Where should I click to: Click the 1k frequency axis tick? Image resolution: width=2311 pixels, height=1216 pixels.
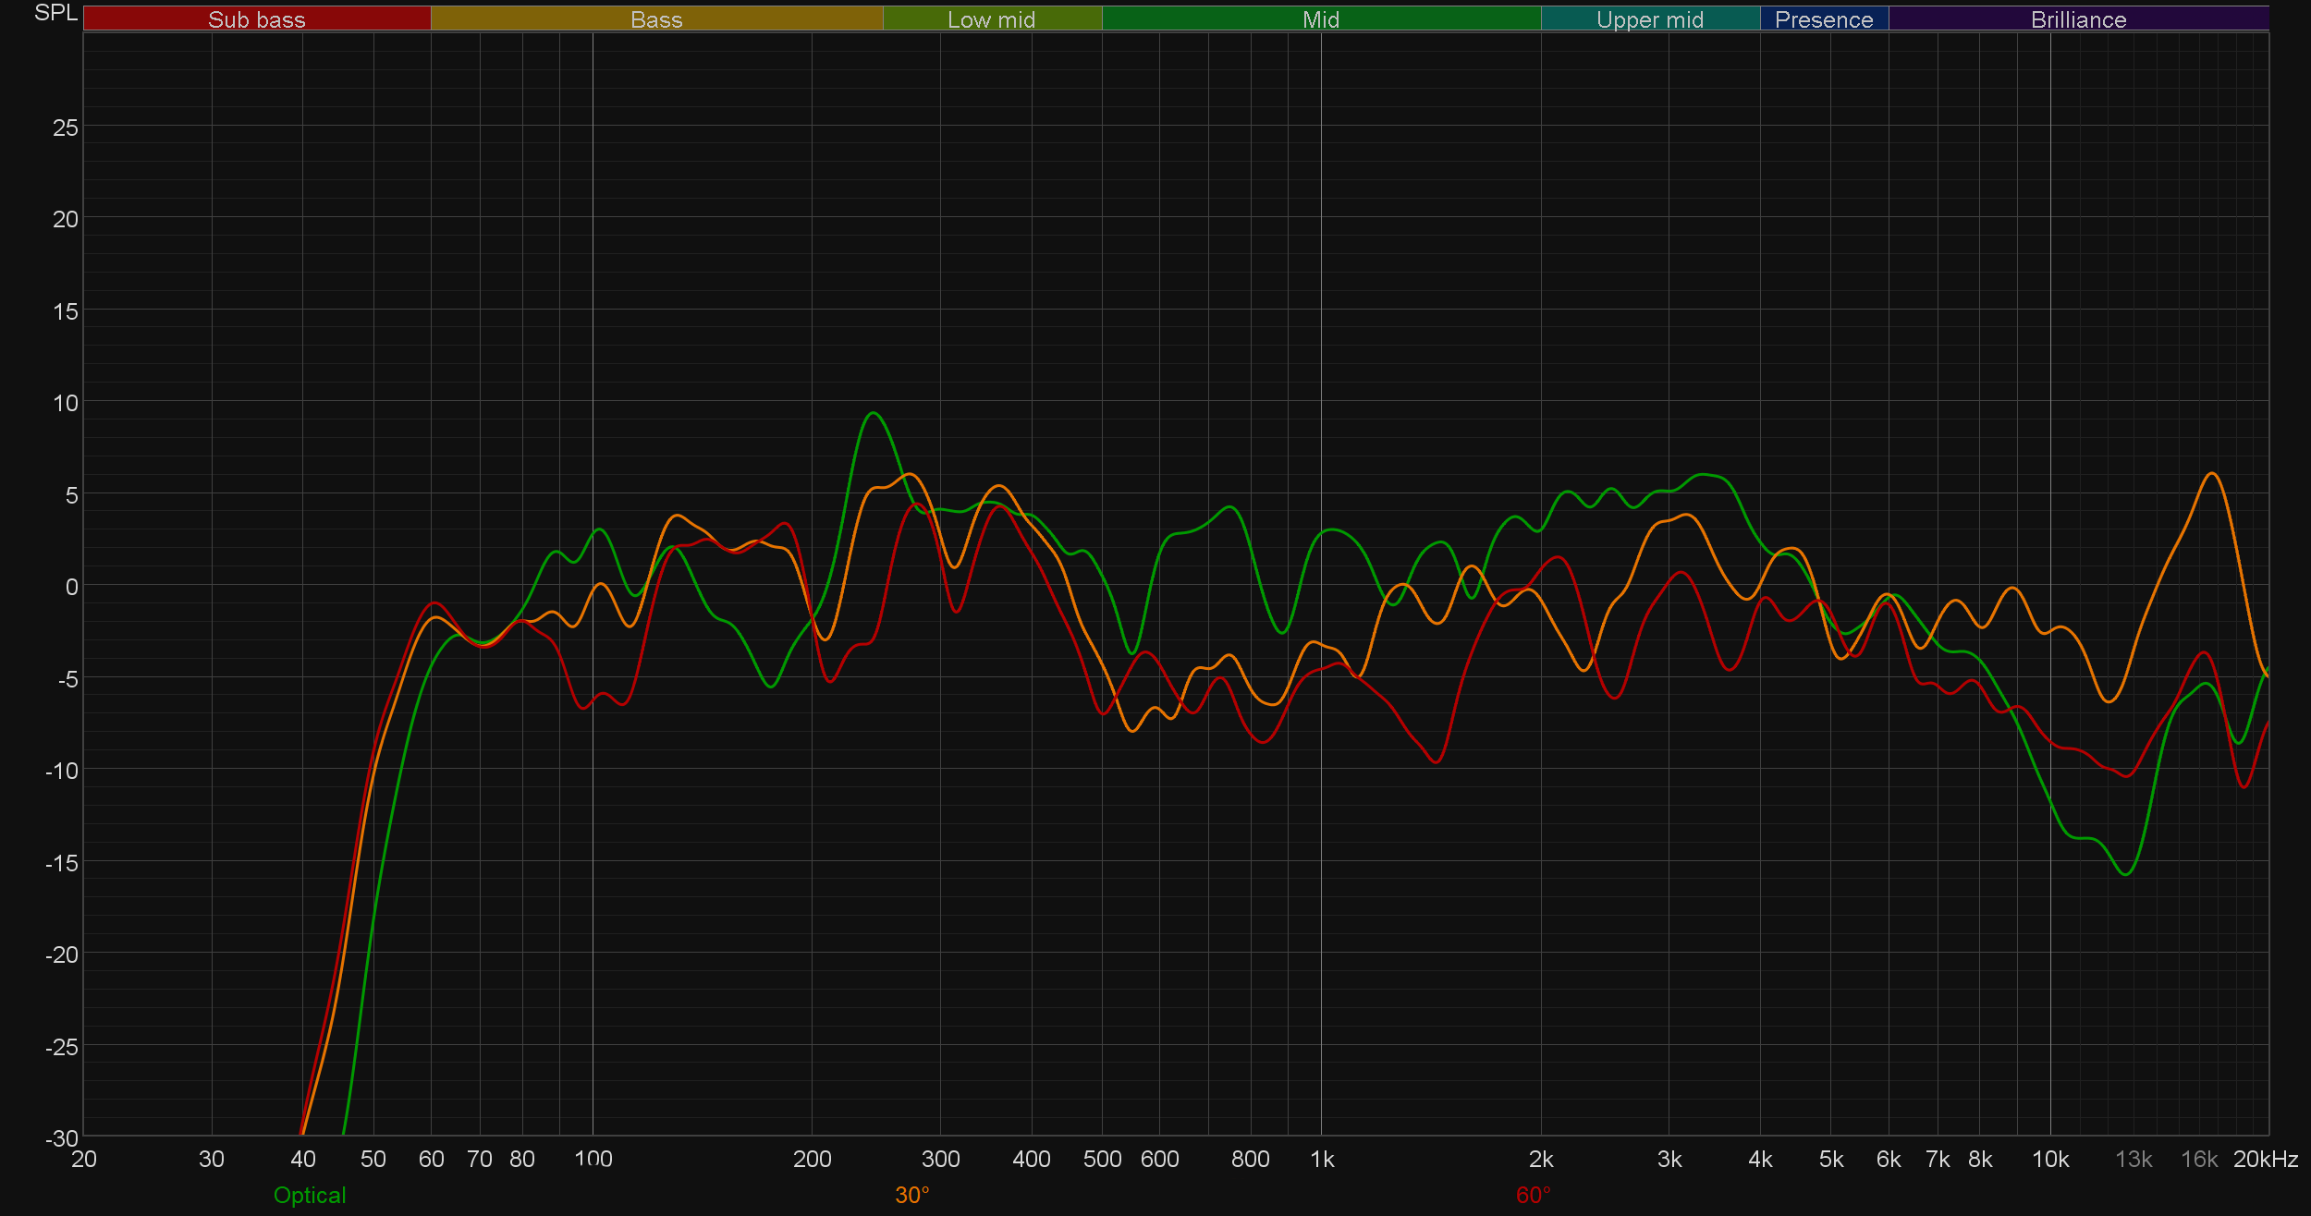click(1322, 1159)
